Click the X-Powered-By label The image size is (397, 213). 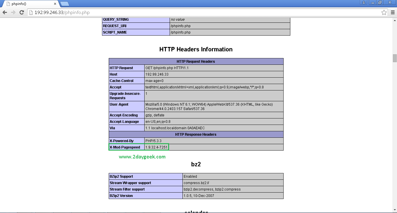point(122,141)
